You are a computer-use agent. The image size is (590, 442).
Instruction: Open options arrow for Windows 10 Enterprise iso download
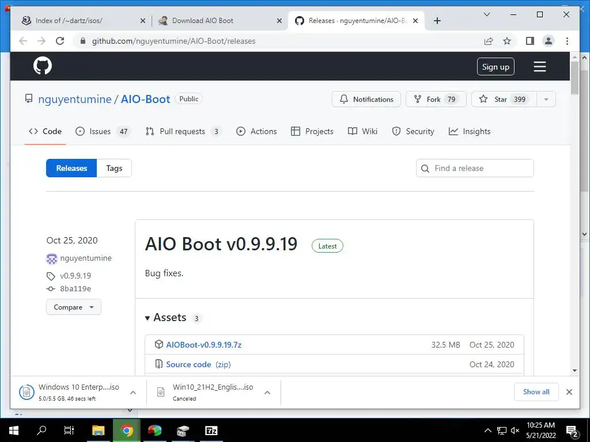tap(133, 393)
